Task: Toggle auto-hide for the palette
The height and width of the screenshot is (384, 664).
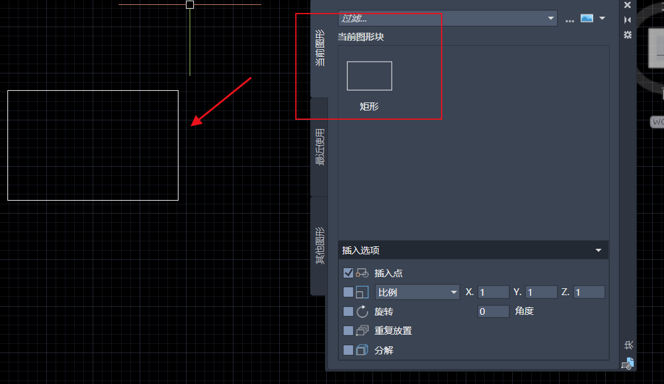Action: point(628,20)
